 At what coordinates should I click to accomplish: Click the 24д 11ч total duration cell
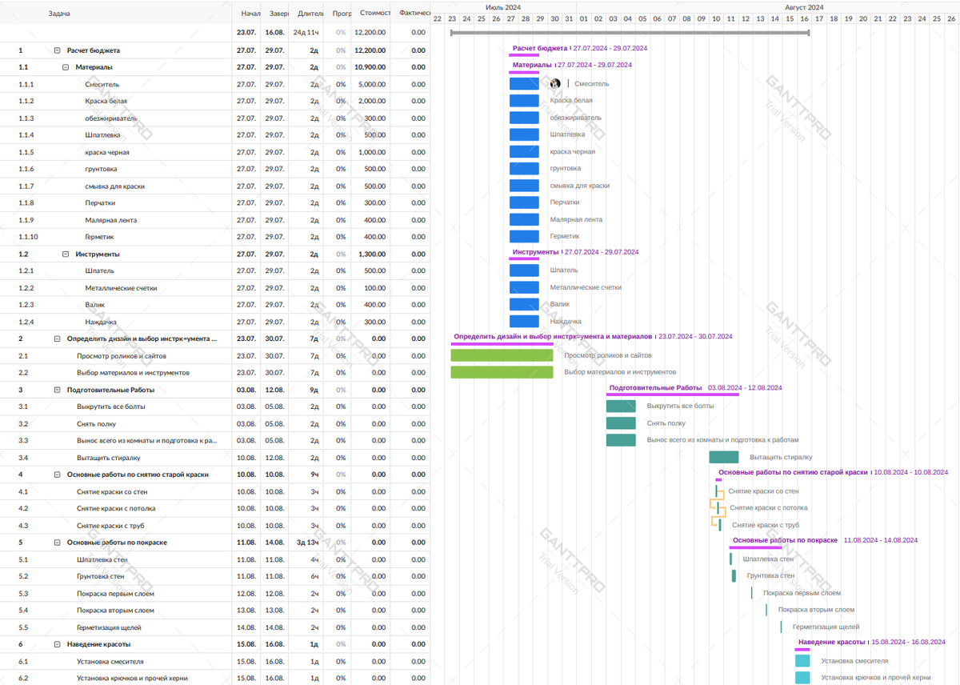[306, 33]
